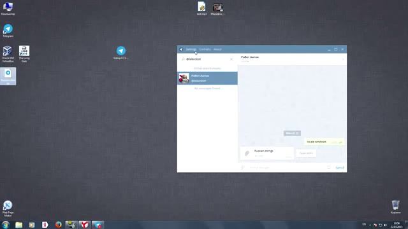408x229 pixels.
Task: Click the Russian.strings file name
Action: coord(263,151)
